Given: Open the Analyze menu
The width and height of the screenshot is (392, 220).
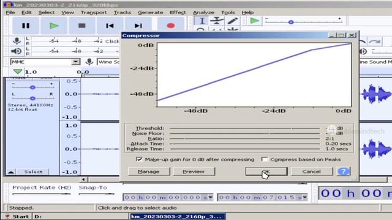Looking at the screenshot, I should pyautogui.click(x=203, y=12).
